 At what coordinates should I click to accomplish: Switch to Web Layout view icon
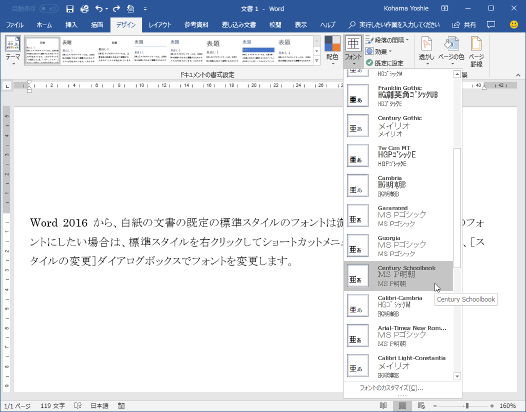(422, 406)
